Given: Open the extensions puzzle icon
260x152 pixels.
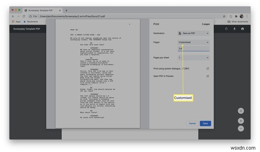Looking at the screenshot, I should [236, 16].
